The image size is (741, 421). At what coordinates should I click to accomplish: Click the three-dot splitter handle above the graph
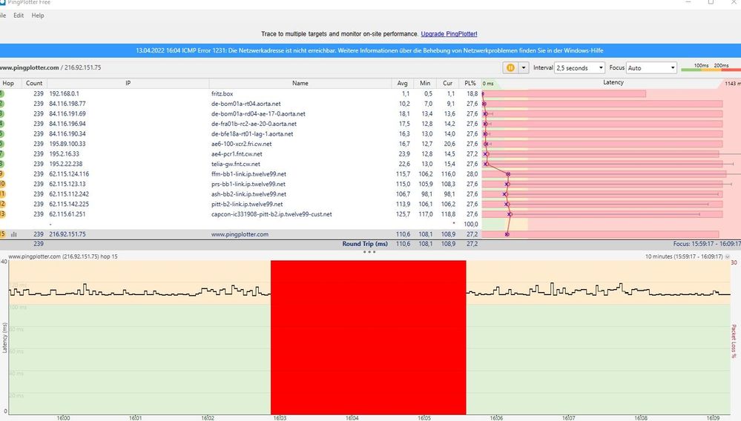click(x=369, y=252)
